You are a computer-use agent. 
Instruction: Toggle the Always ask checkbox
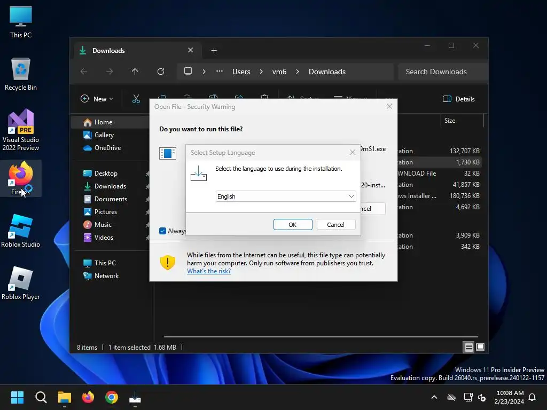tap(162, 231)
